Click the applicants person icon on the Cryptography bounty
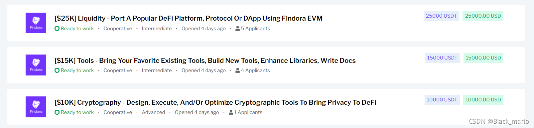Screen dimensions: 534x128 tap(231, 112)
